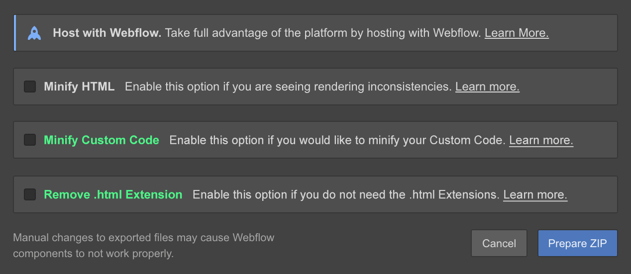Click the Take full advantage hosting description
This screenshot has width=631, height=274.
(x=323, y=33)
